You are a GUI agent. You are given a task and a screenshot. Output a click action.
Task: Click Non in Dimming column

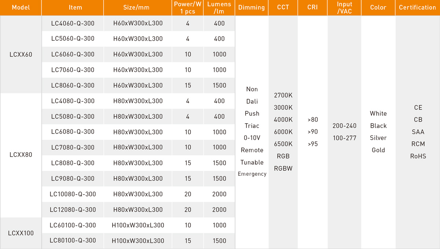pyautogui.click(x=252, y=89)
